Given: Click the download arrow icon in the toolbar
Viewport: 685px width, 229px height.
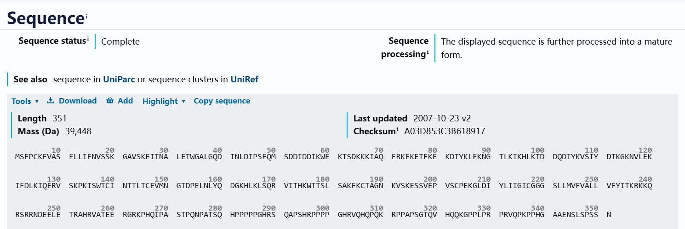Looking at the screenshot, I should pyautogui.click(x=51, y=101).
